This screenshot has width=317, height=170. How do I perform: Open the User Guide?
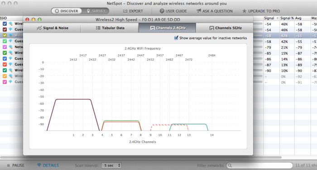pyautogui.click(x=173, y=11)
